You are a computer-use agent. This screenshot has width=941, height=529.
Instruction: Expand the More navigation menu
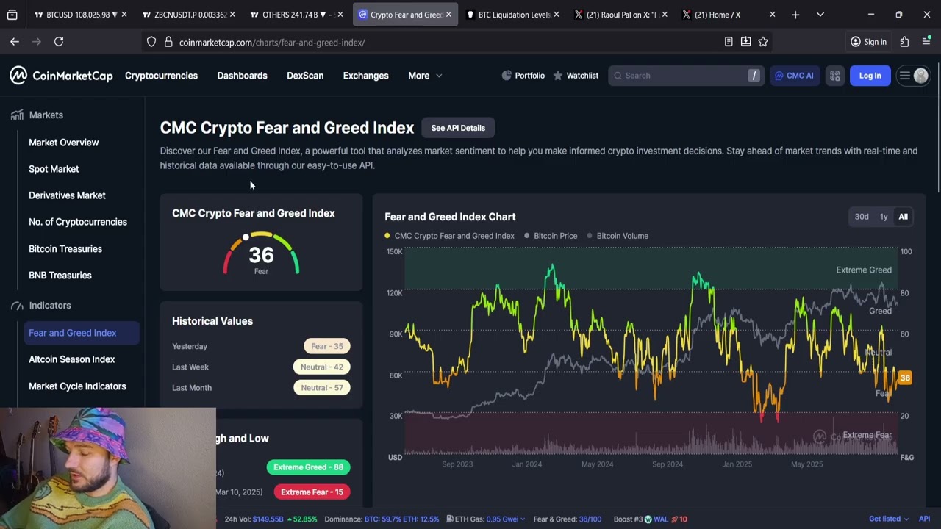click(425, 76)
